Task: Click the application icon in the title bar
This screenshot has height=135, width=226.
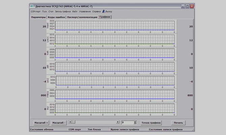Action: point(32,6)
